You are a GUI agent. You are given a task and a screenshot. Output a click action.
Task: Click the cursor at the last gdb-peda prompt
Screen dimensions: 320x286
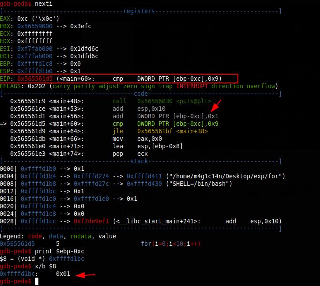point(37,282)
